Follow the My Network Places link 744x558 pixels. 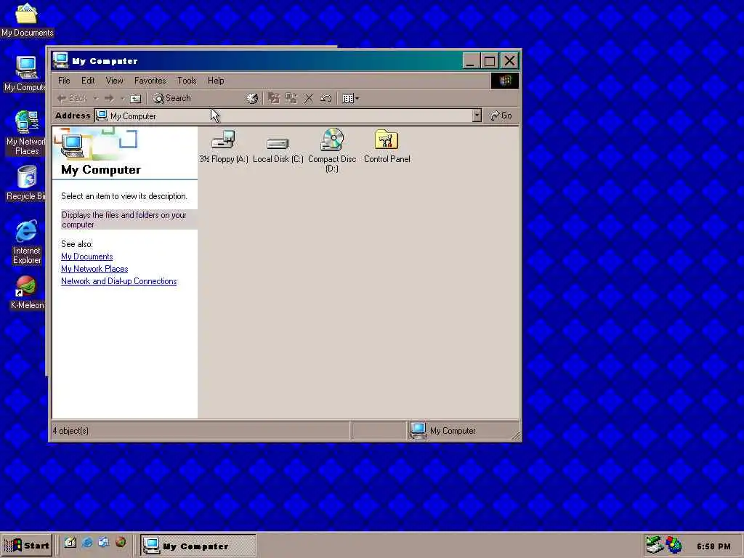tap(94, 269)
